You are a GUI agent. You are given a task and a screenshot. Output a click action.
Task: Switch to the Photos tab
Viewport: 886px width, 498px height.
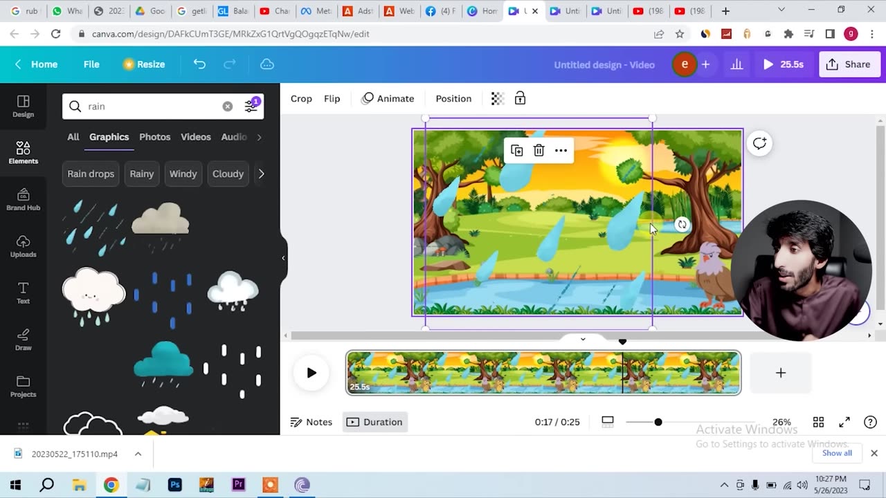pyautogui.click(x=155, y=137)
